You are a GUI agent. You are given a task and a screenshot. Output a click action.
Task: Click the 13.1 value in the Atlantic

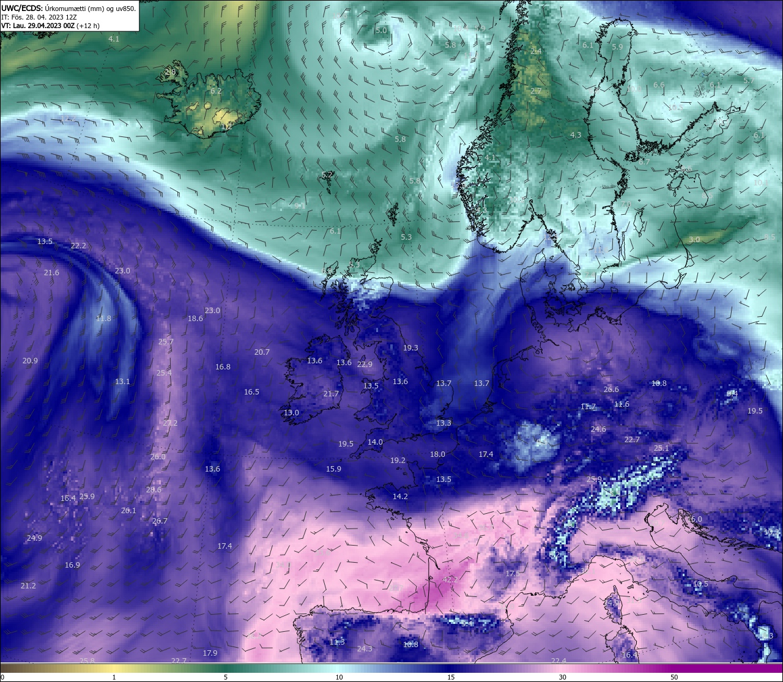point(122,381)
